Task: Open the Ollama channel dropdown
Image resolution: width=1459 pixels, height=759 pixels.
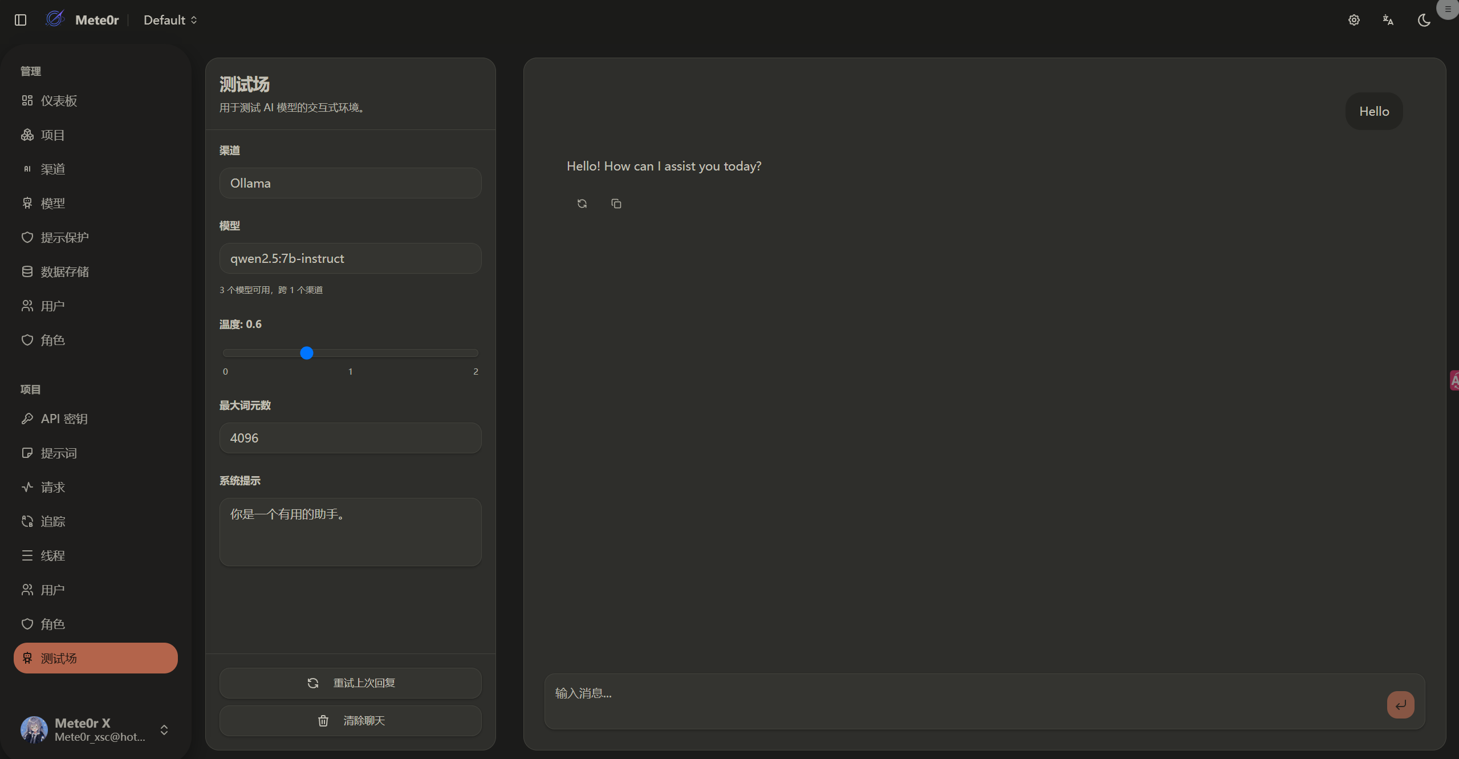Action: [x=350, y=183]
